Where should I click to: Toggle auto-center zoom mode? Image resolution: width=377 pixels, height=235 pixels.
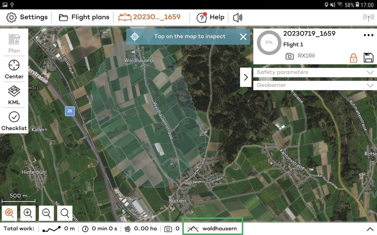[x=9, y=213]
